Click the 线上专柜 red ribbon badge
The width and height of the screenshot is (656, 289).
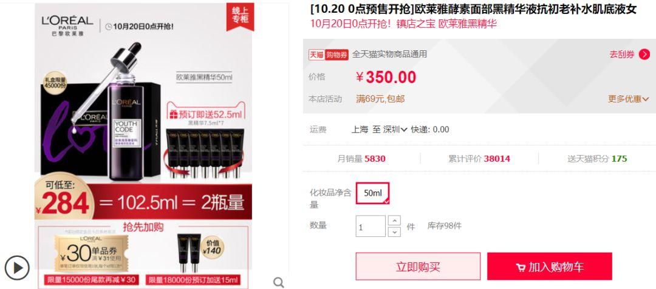240,17
